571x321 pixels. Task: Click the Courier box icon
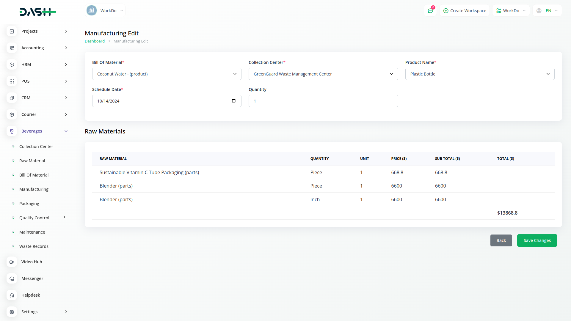point(12,114)
